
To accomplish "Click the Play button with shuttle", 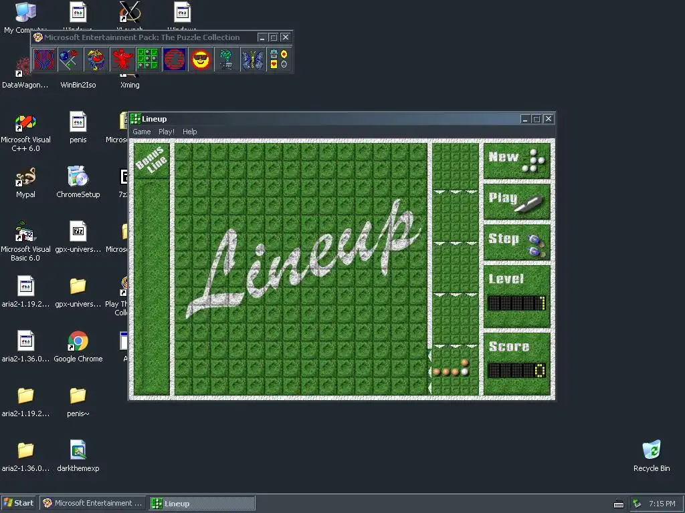I will (517, 202).
